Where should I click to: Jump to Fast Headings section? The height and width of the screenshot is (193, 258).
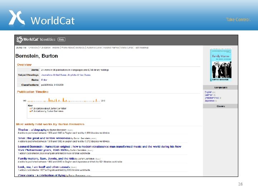point(142,48)
